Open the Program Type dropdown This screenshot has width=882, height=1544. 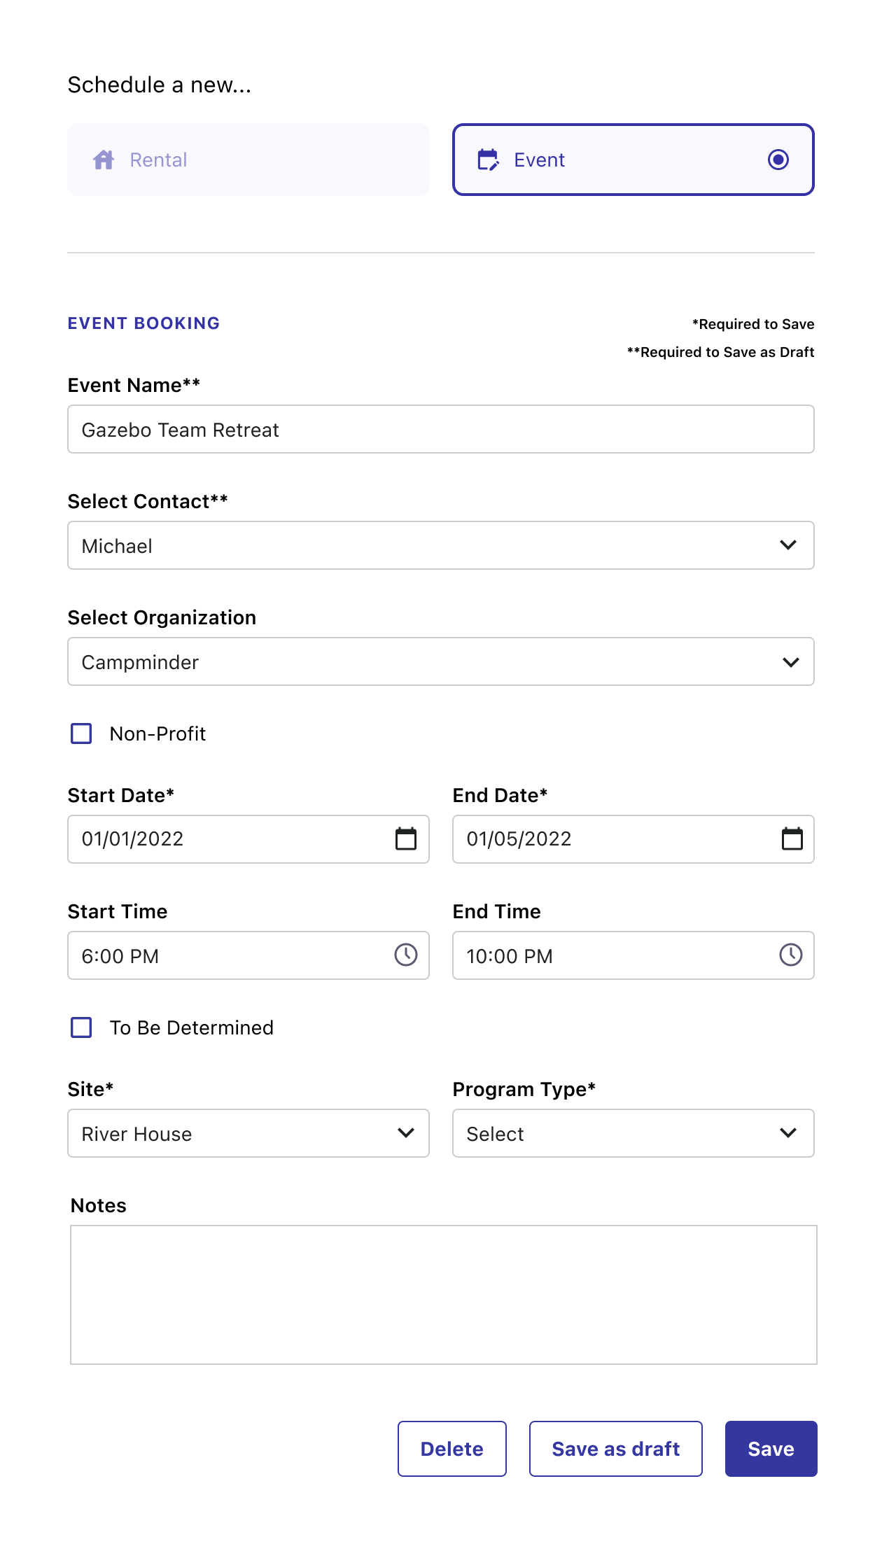click(633, 1133)
